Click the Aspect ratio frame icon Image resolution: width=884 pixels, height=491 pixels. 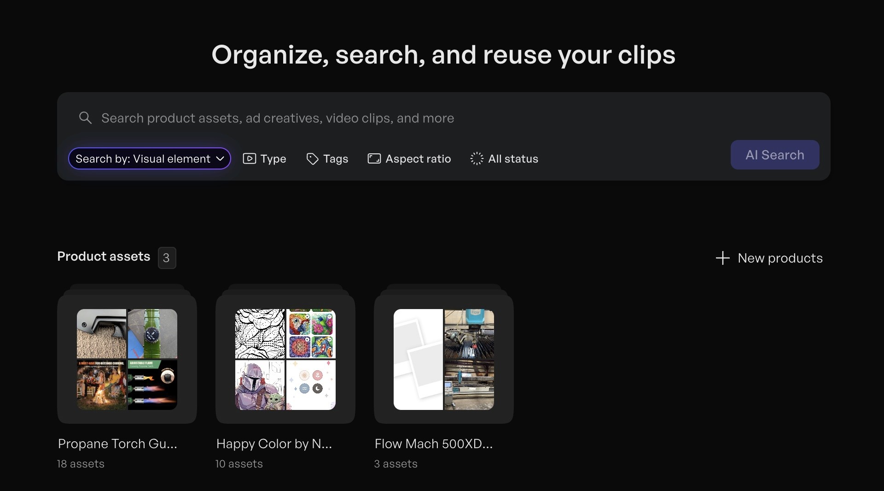pyautogui.click(x=374, y=159)
